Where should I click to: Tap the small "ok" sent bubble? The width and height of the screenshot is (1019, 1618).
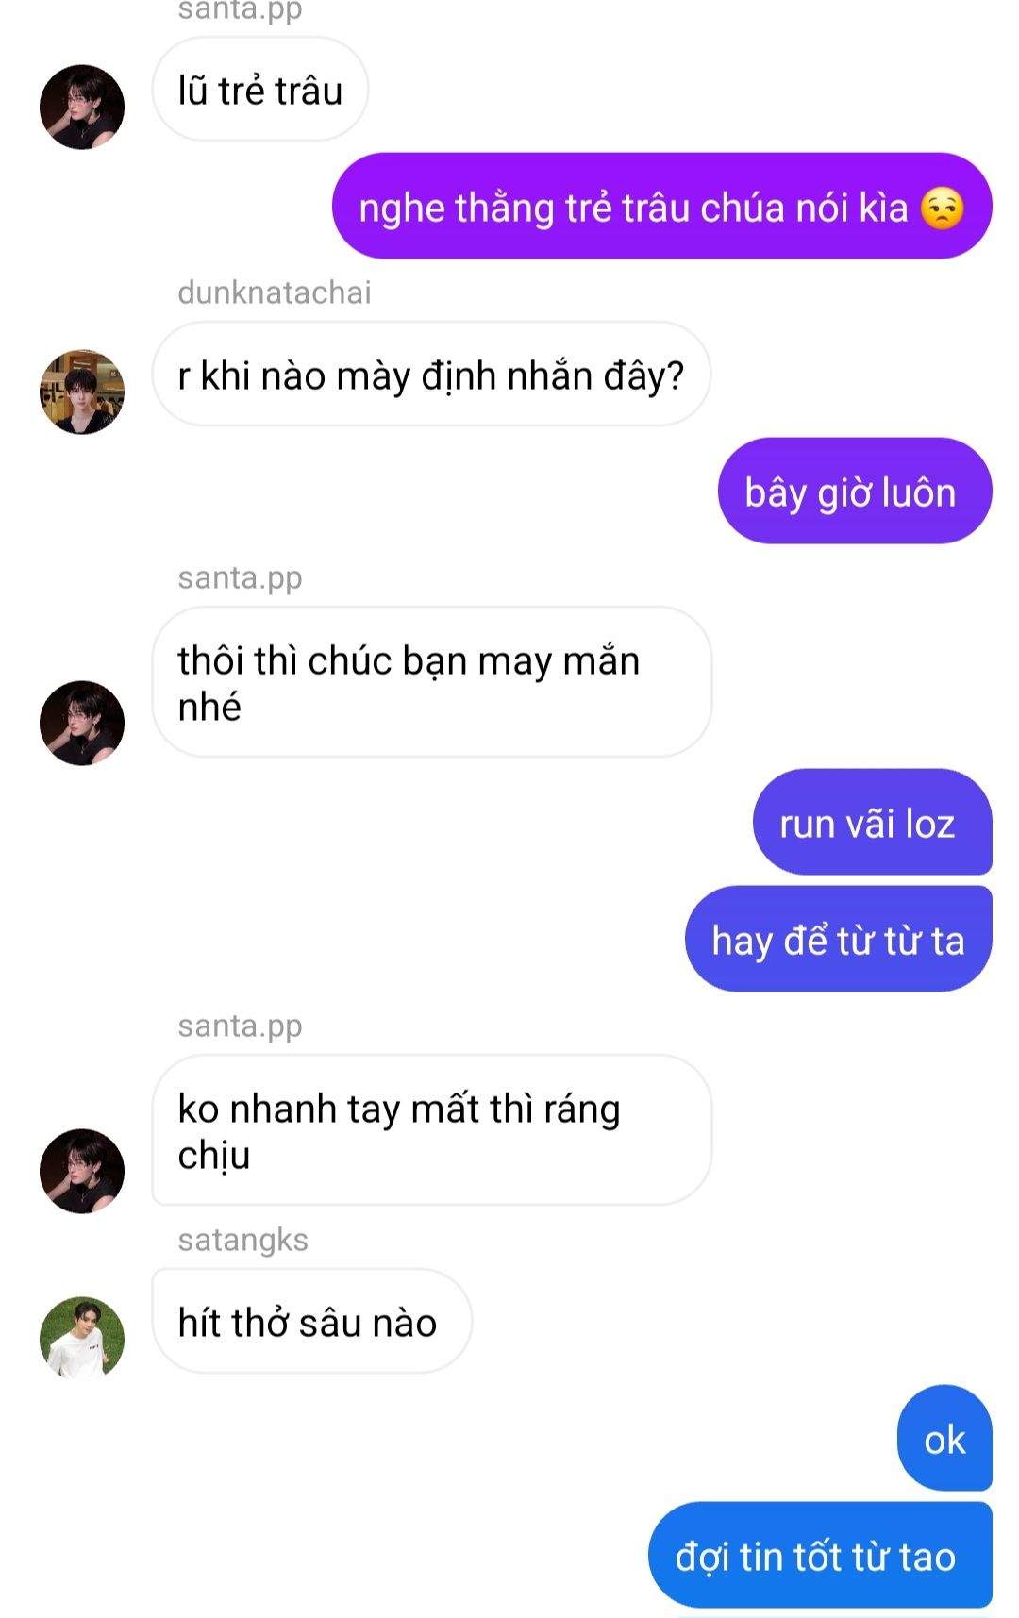tap(944, 1439)
